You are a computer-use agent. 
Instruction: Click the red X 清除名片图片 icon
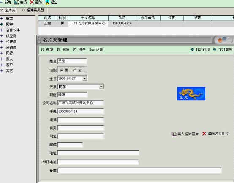tap(204, 134)
